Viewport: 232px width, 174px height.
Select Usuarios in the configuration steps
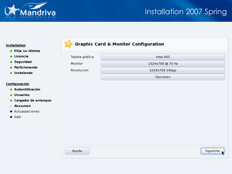click(22, 95)
